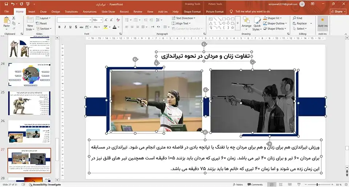Expand the Layout dropdown
Screen dimensions: 349x187
43,18
